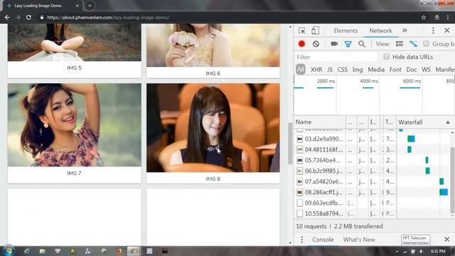Filter requests by WS
Screen dimensions: 455x256
point(426,70)
